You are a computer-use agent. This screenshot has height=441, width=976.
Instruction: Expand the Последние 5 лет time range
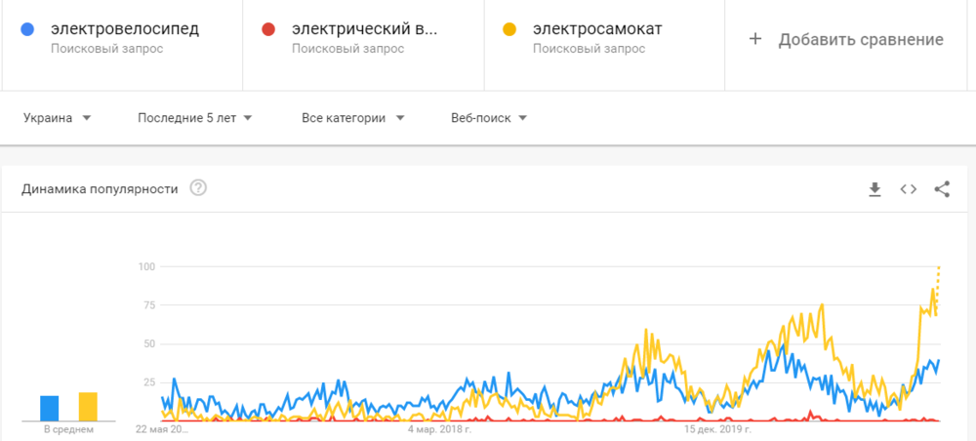195,118
